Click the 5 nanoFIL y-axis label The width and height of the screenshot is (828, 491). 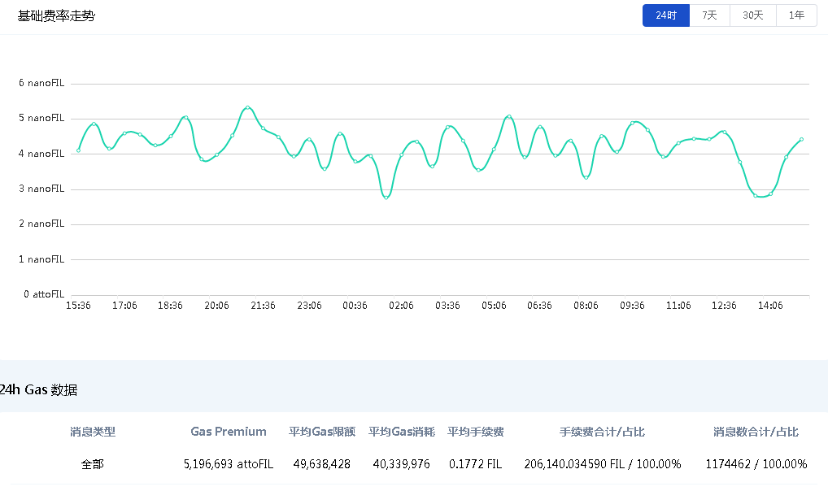41,118
